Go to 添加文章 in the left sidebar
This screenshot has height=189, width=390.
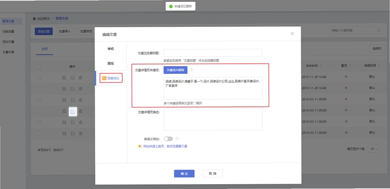click(8, 42)
